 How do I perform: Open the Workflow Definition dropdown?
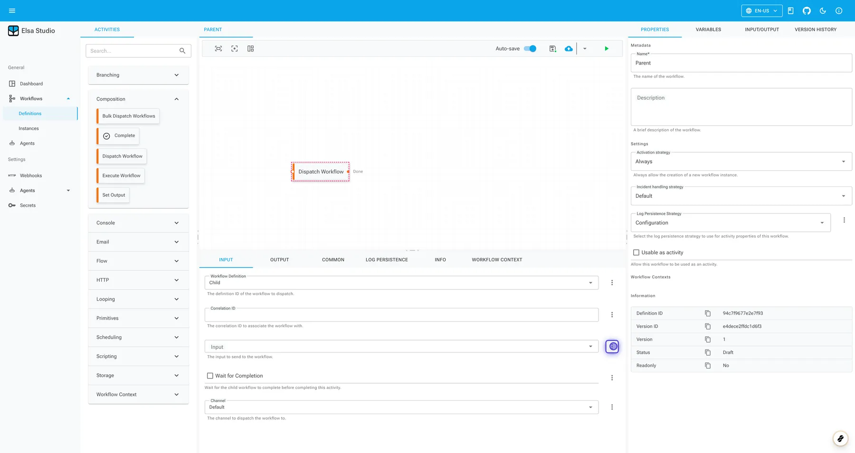(x=591, y=282)
